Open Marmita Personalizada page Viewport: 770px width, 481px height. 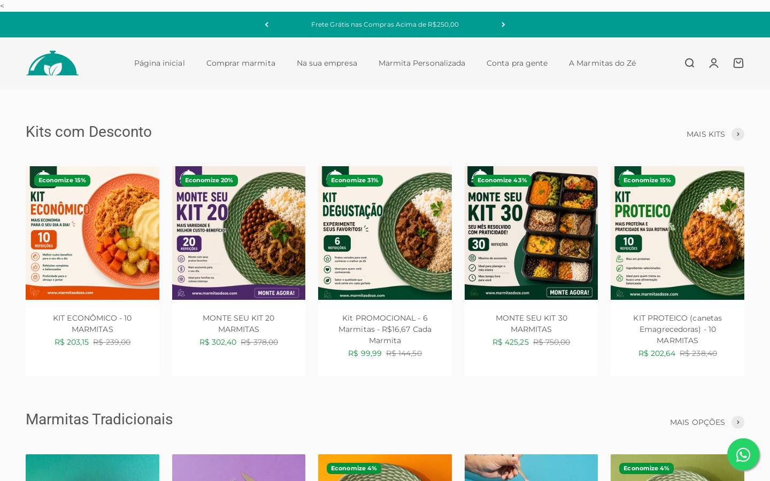(x=422, y=63)
